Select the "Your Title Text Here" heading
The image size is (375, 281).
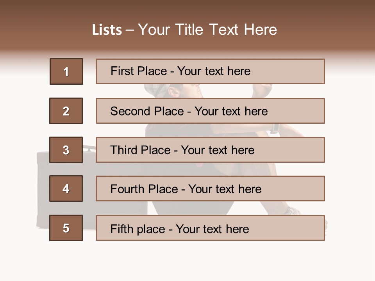click(x=207, y=30)
